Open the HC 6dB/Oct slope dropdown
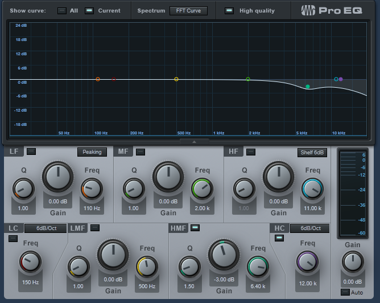The image size is (380, 303). (310, 228)
